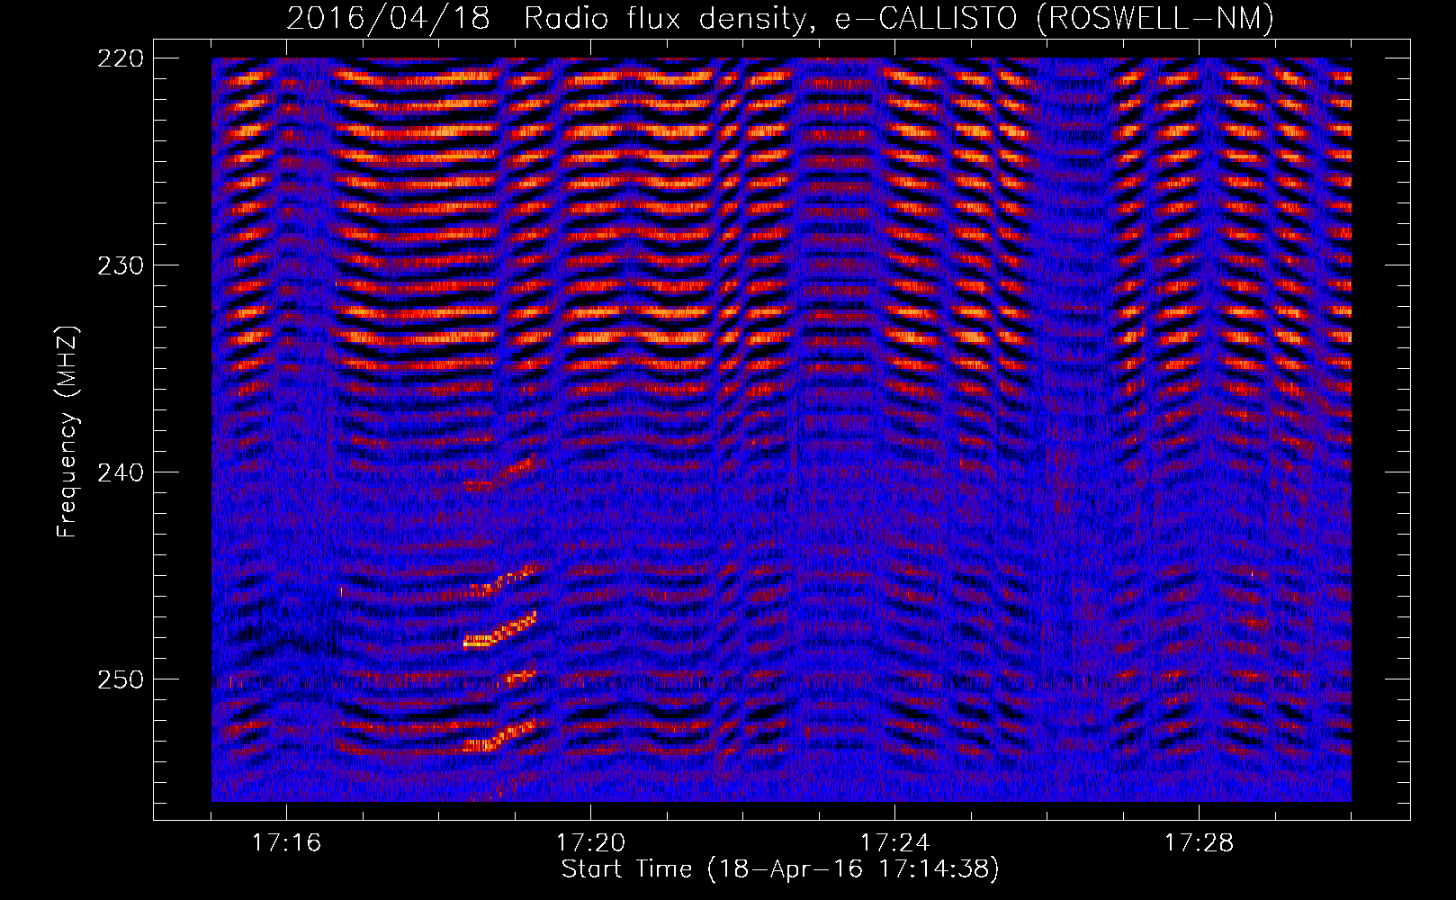1456x900 pixels.
Task: Click the 17:20 time tick label
Action: [590, 843]
